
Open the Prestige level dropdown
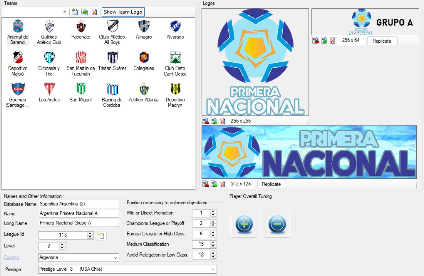(x=128, y=269)
